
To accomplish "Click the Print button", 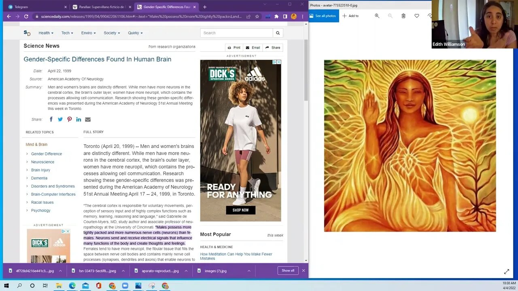I will click(234, 48).
